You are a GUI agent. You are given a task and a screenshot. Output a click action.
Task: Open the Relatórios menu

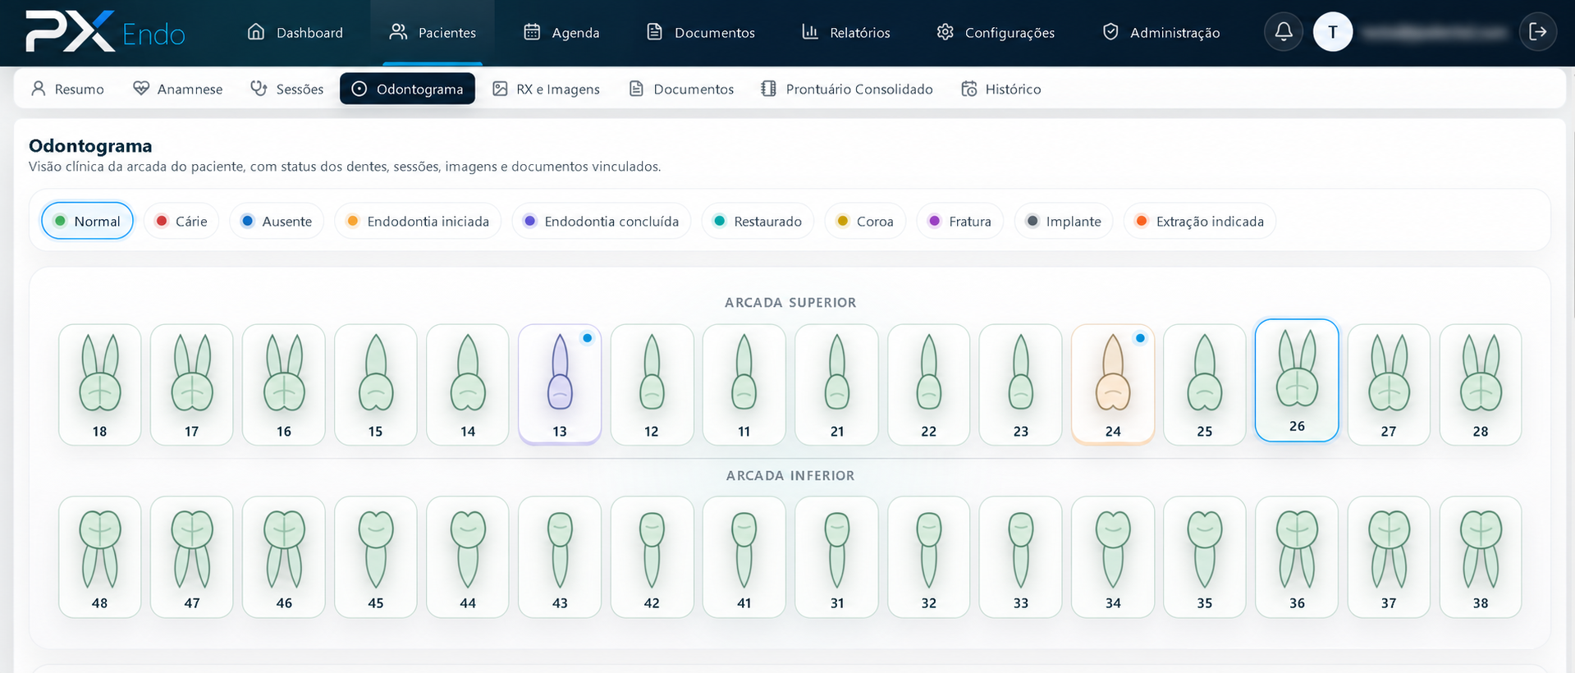pos(846,32)
